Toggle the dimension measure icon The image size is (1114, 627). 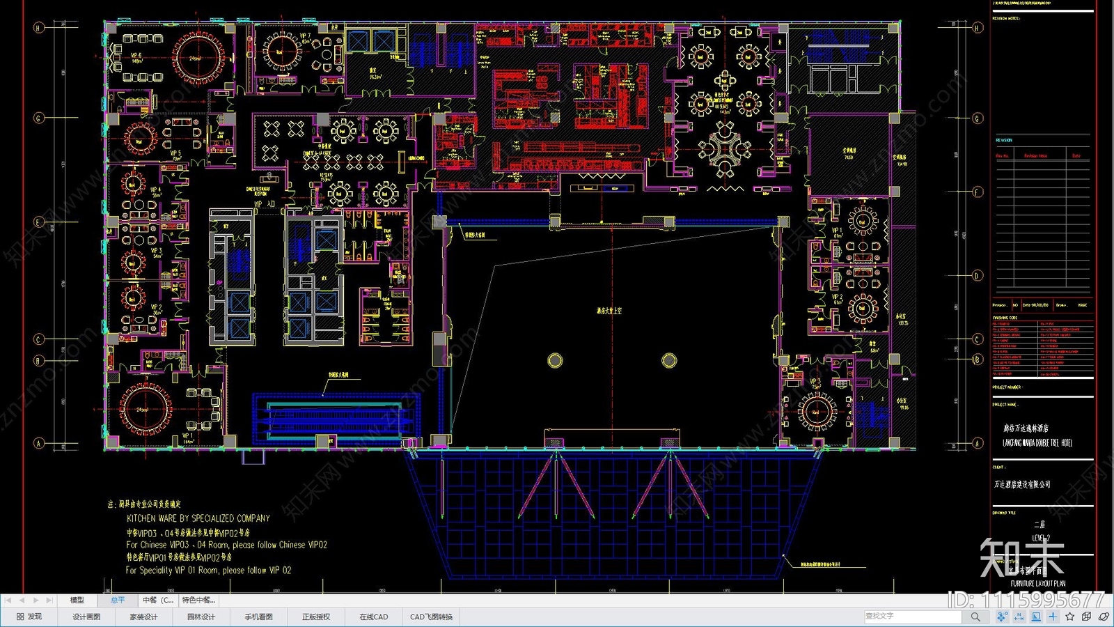(1019, 617)
